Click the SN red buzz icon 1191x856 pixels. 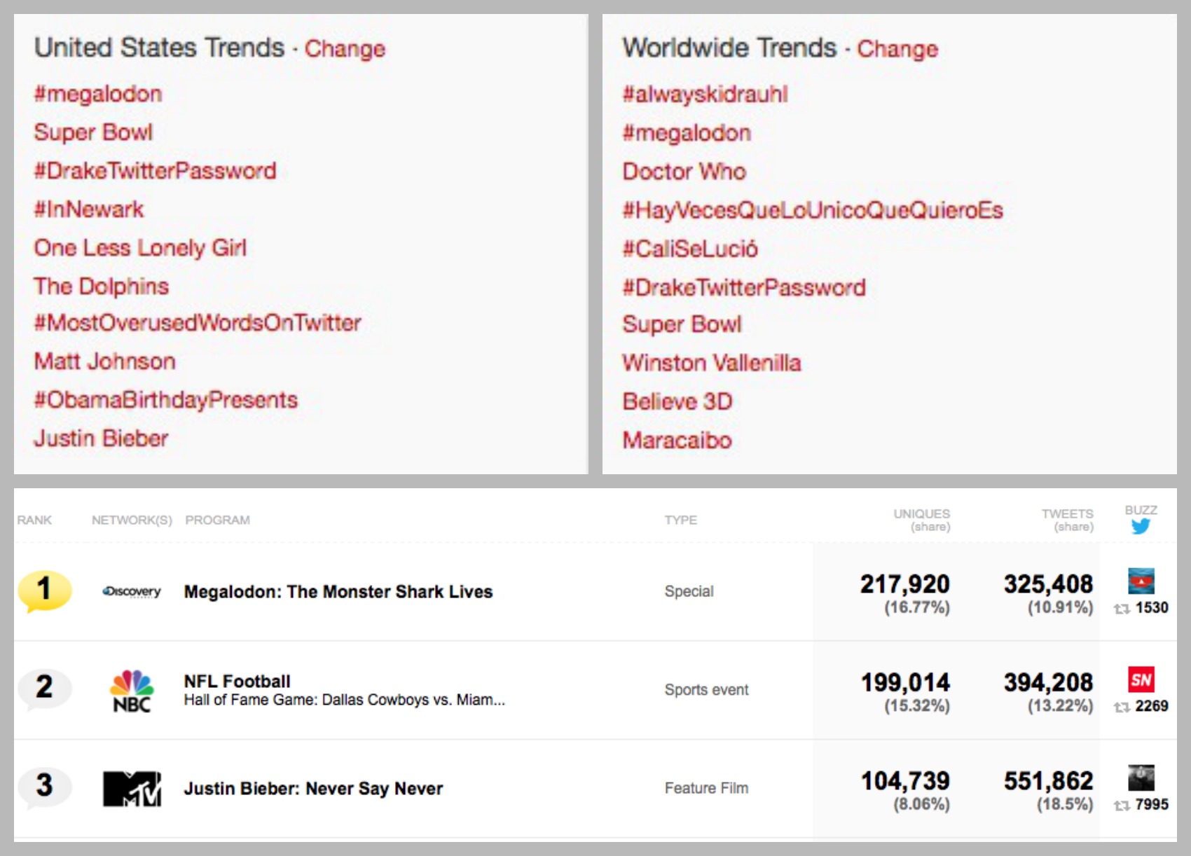pyautogui.click(x=1141, y=679)
